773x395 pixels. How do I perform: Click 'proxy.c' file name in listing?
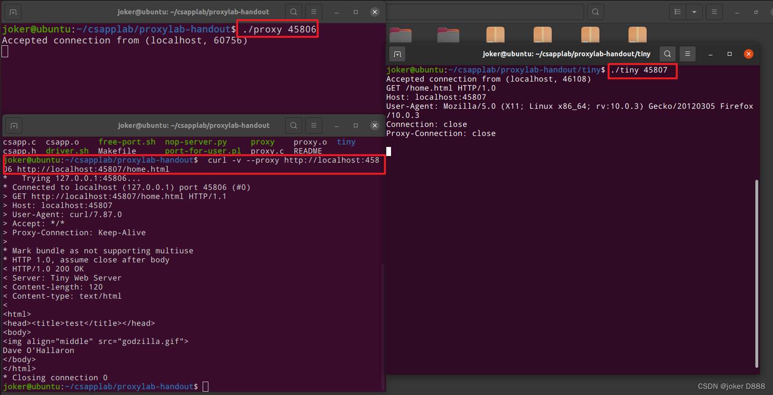click(x=268, y=151)
